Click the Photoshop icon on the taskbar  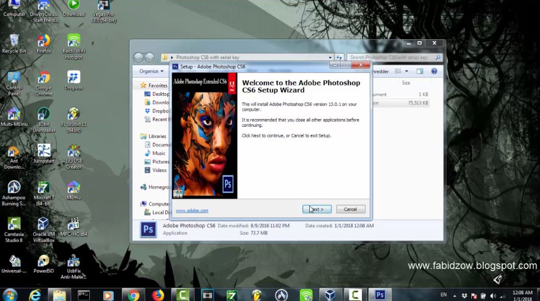coord(379,295)
